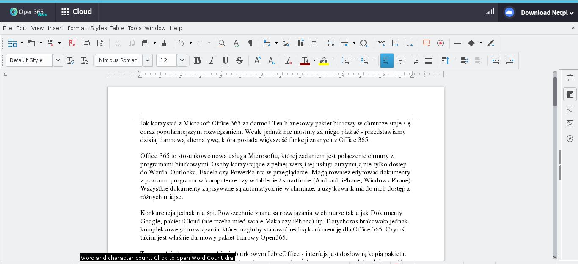The image size is (578, 264).
Task: Click the spelling check icon
Action: click(236, 43)
